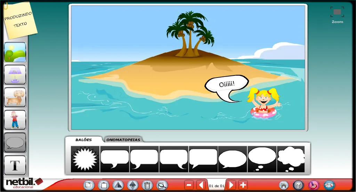The height and width of the screenshot is (192, 356).
Task: Switch to the Onomatopeias tab
Action: [123, 140]
